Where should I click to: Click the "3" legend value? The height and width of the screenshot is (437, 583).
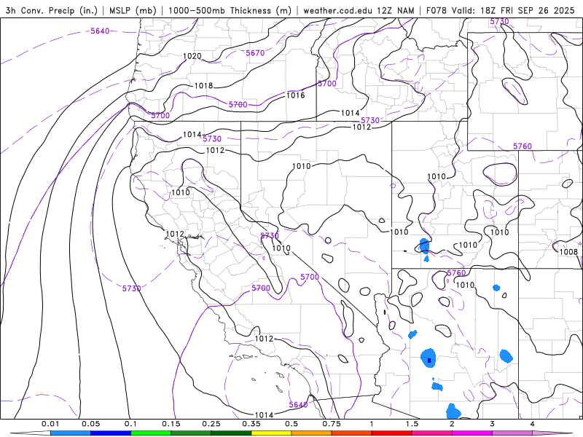[x=493, y=424]
